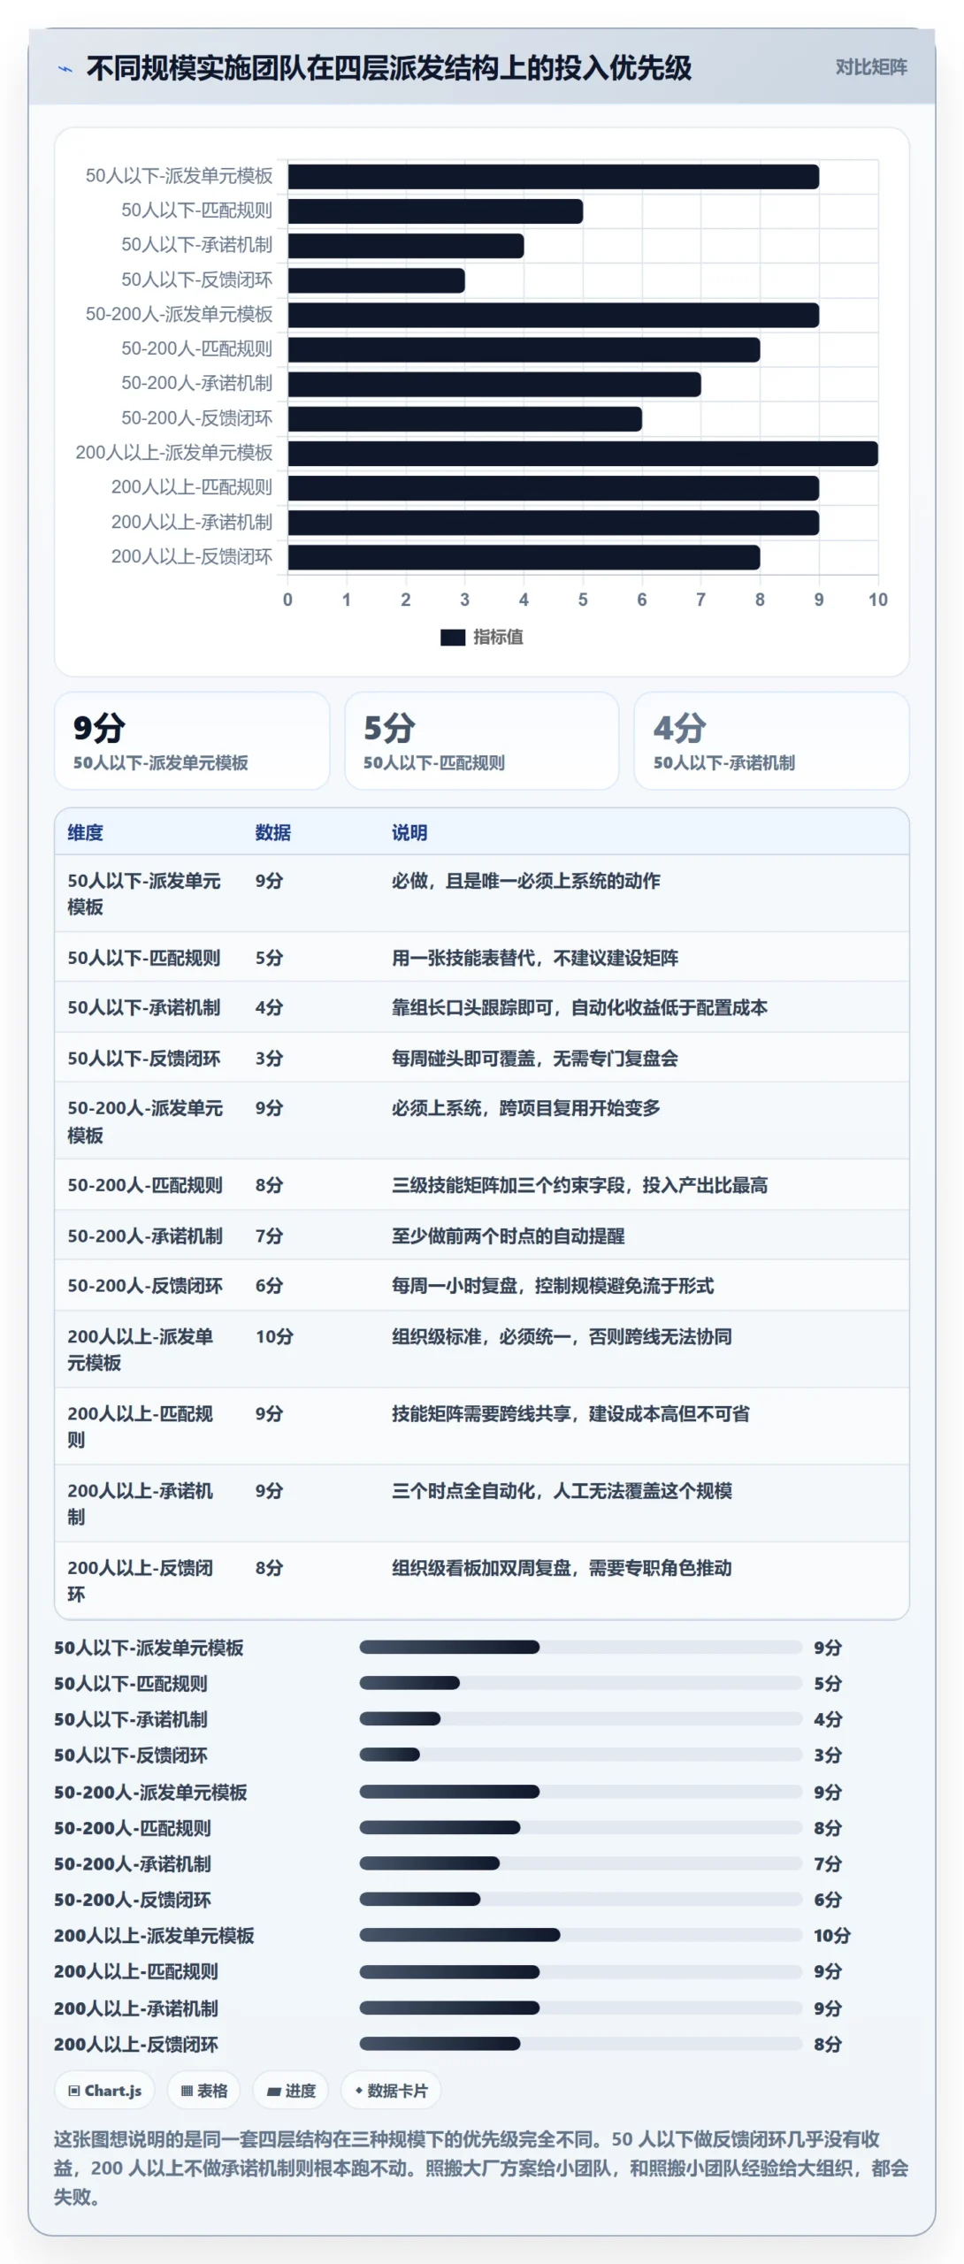
Task: Click table cell 技能矩阵需要跨线共享，建设成本高但不可省
Action: [x=570, y=1413]
